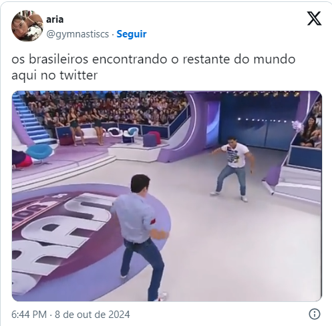Open the @gymnastiscs handle link
Viewport: 332px width, 326px height.
[77, 34]
